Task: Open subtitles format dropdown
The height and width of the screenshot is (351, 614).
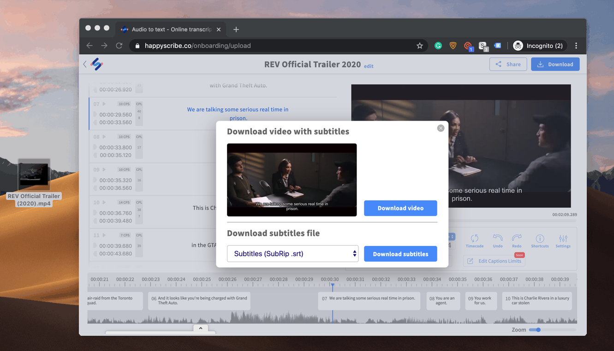Action: point(292,254)
